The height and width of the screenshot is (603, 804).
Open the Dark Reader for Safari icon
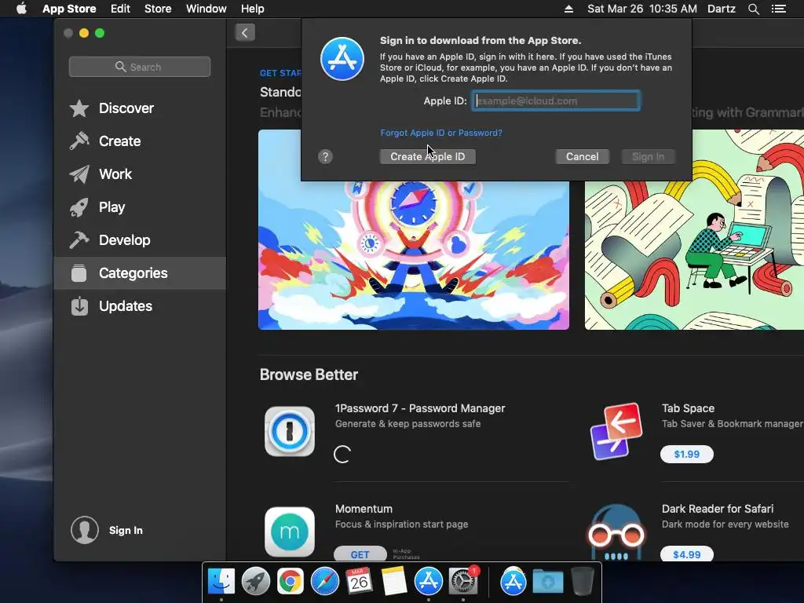(616, 532)
